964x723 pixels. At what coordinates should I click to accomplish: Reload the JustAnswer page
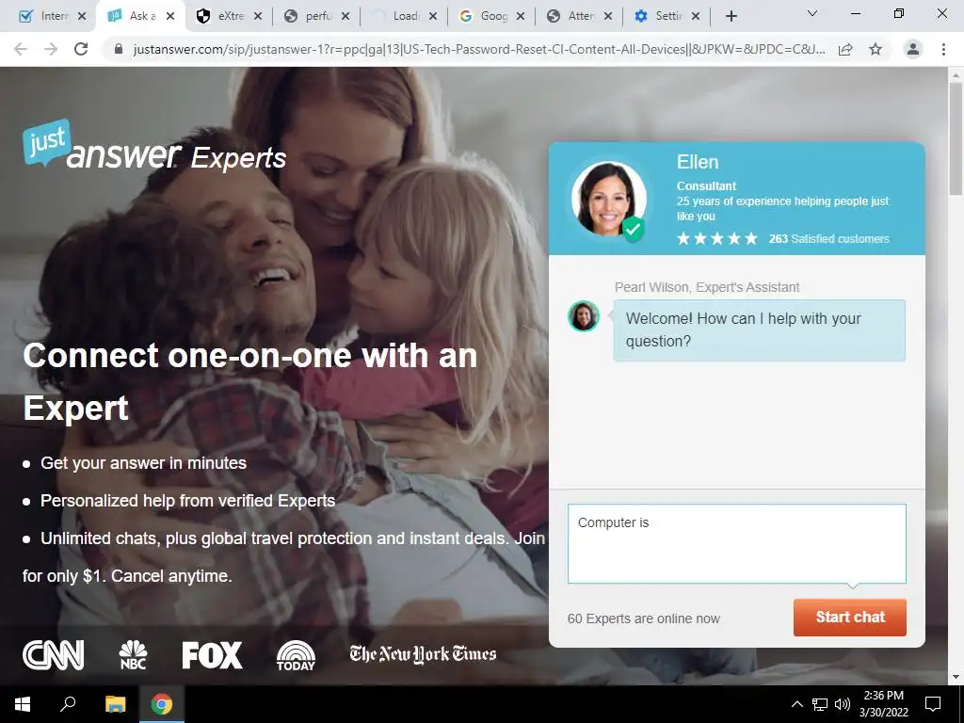pos(81,49)
